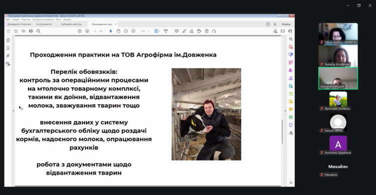Click the Delete trash icon
The image size is (376, 195).
click(207, 31)
